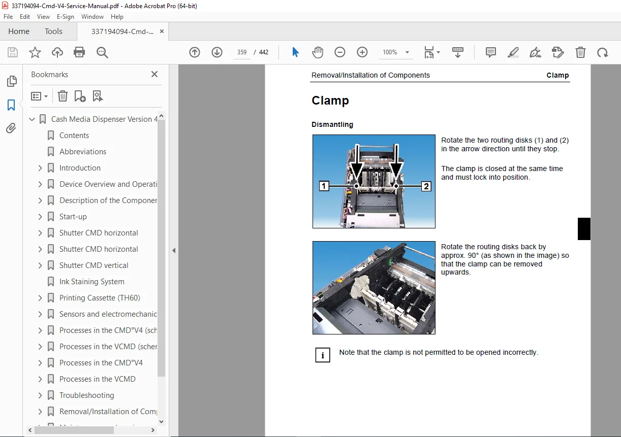Image resolution: width=621 pixels, height=437 pixels.
Task: Toggle the page thumbnails panel button
Action: click(x=11, y=81)
